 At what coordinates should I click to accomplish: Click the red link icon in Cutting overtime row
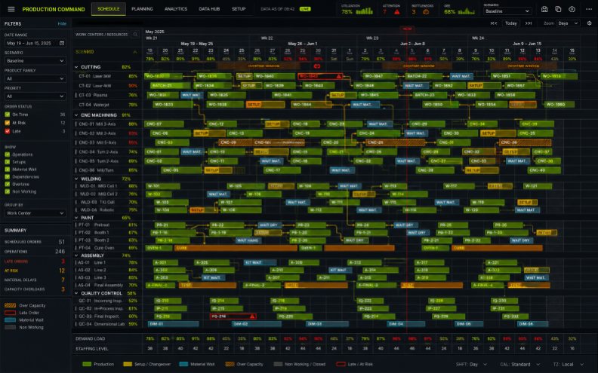point(316,66)
